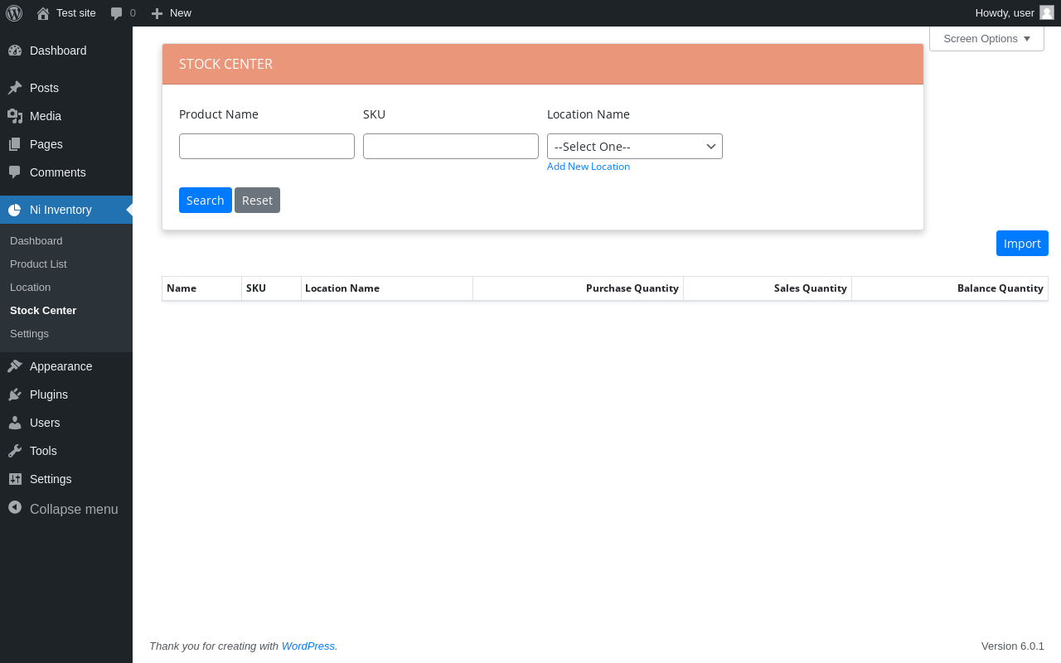
Task: Open the comments bubble icon in admin bar
Action: tap(117, 13)
